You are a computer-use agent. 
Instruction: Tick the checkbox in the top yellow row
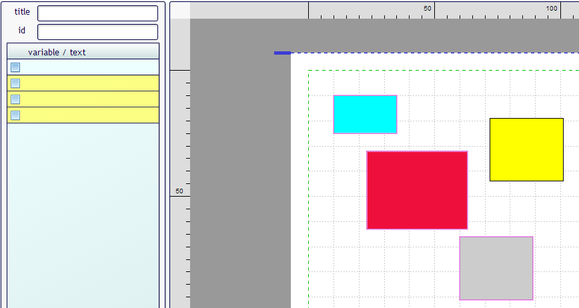pyautogui.click(x=15, y=83)
